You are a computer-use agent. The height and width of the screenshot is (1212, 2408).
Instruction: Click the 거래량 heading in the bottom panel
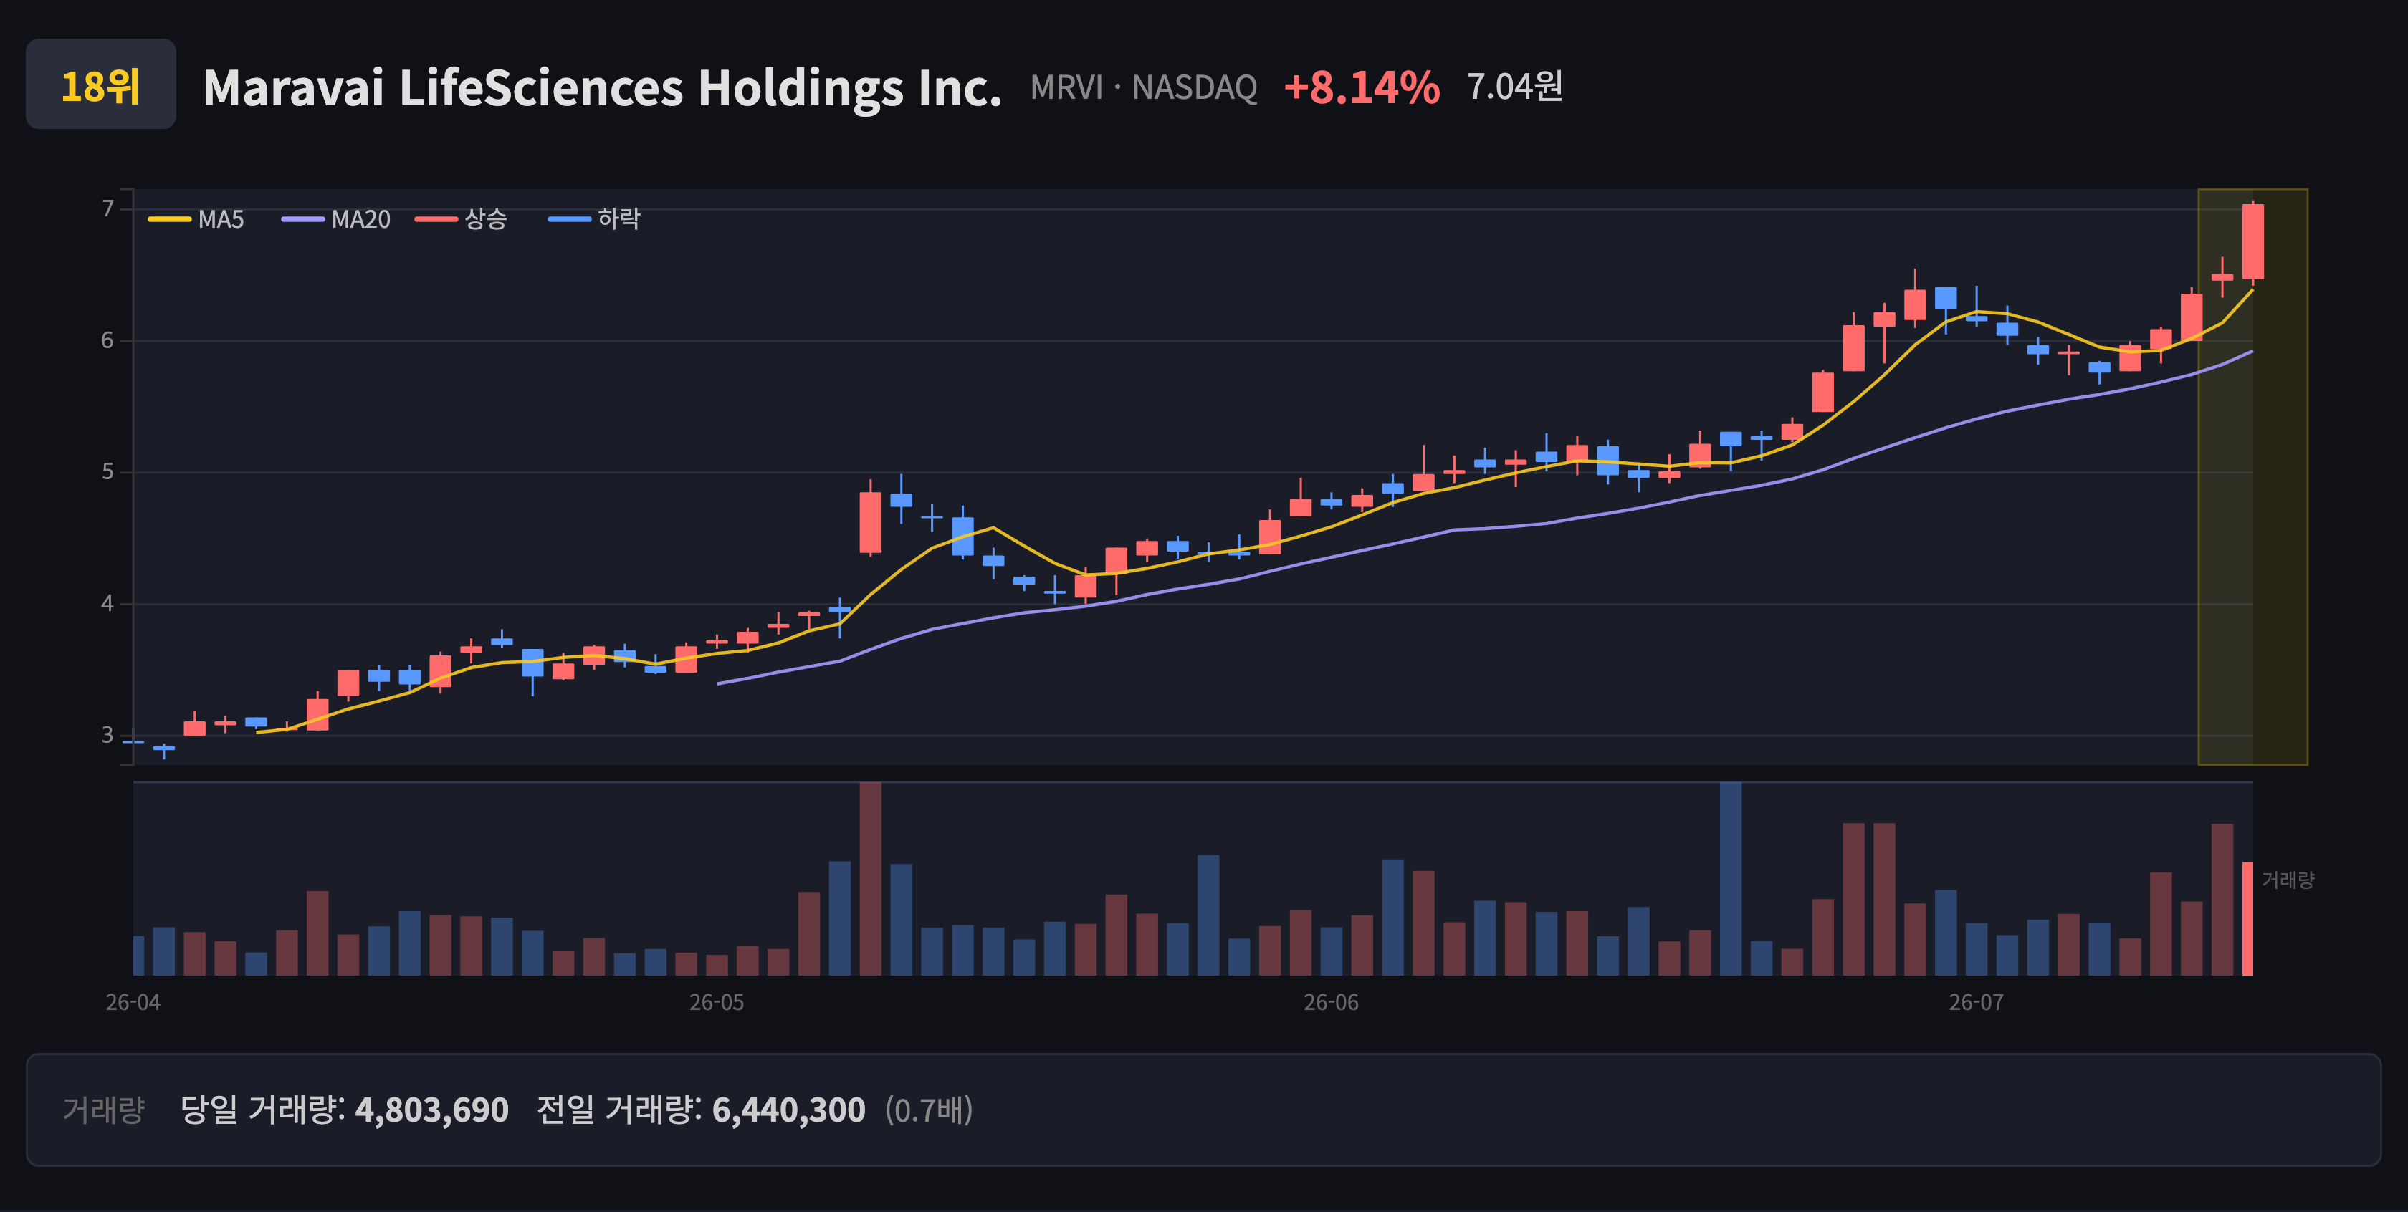point(104,1109)
